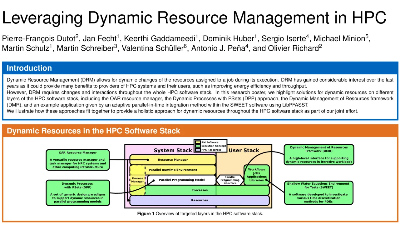This screenshot has height=225, width=400.
Task: Expand the OAR Resource Manager description box
Action: pos(77,160)
